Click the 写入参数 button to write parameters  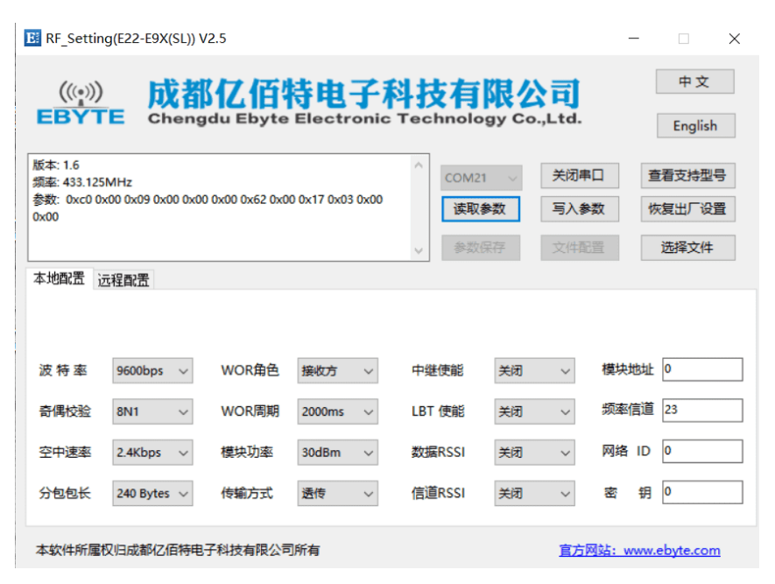pyautogui.click(x=580, y=209)
